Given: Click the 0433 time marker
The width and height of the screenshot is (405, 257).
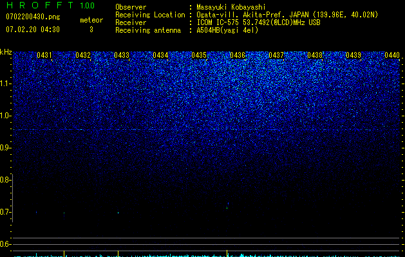Looking at the screenshot, I should point(122,55).
